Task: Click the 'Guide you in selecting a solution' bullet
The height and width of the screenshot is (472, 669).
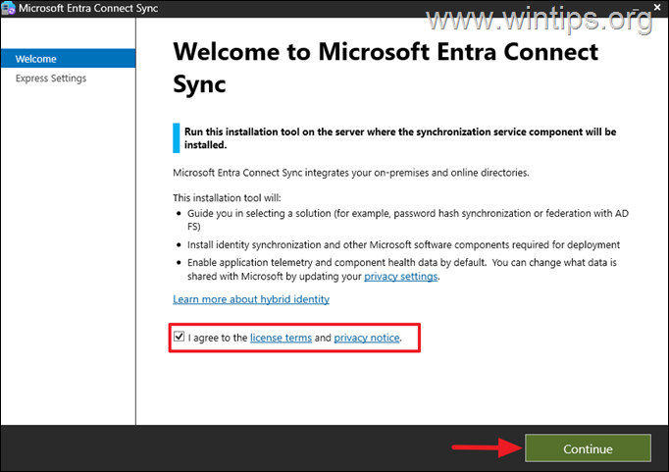Action: point(407,220)
